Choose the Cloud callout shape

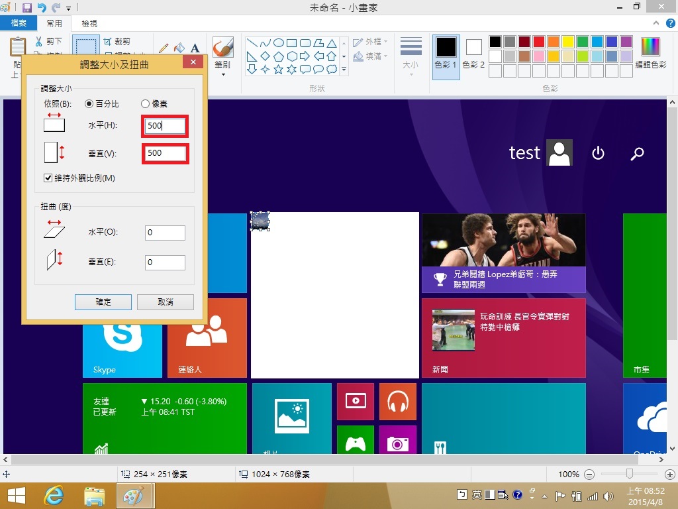332,69
